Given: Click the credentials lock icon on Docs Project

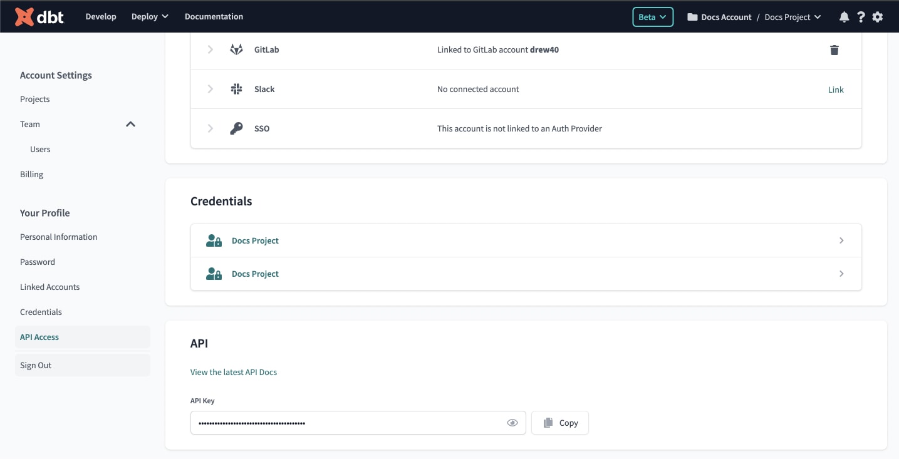Looking at the screenshot, I should click(x=213, y=240).
